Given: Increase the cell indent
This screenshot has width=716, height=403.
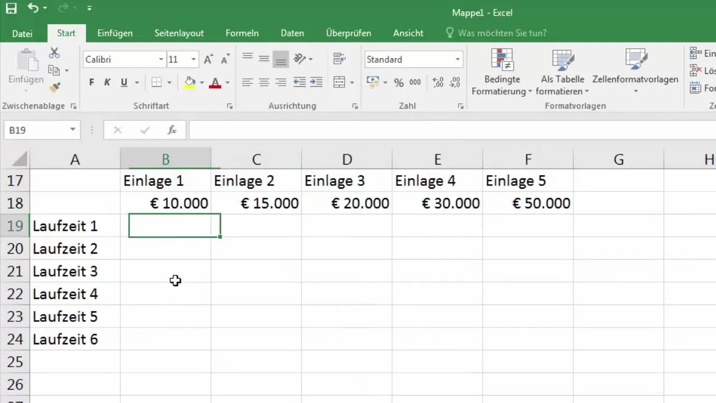Looking at the screenshot, I should pos(316,82).
